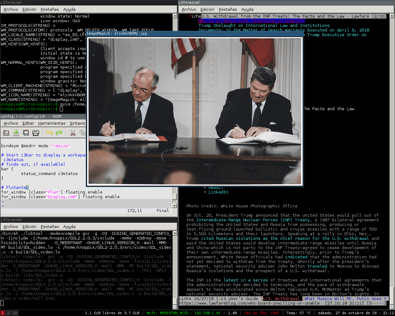The image size is (395, 316).
Task: Click the Save all floppy icon in GVIM
Action: click(26, 133)
